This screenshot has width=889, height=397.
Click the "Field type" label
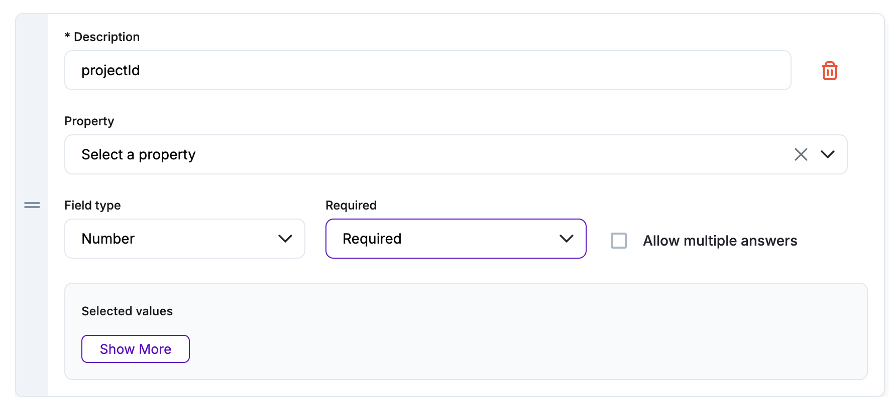(92, 206)
